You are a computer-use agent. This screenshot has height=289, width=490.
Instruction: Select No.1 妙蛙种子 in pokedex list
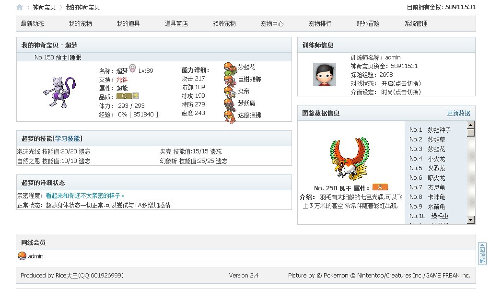[x=430, y=130]
